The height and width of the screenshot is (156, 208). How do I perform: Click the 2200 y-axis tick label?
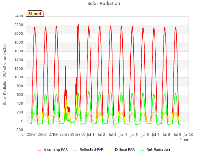coord(19,25)
